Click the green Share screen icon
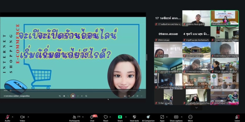245x122 pixels. [x=120, y=117]
